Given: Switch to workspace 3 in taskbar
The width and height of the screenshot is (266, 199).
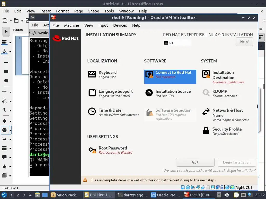Looking at the screenshot, I should pos(24,195).
